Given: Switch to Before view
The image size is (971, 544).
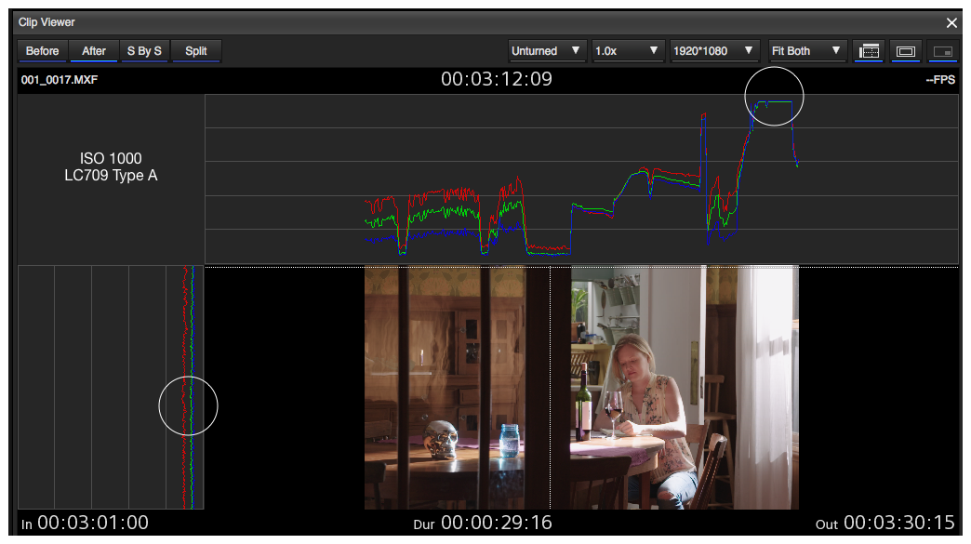Looking at the screenshot, I should click(x=42, y=51).
